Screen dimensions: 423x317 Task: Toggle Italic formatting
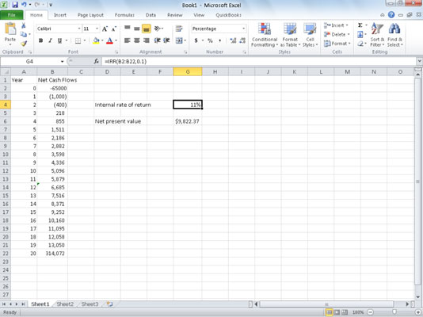50,40
